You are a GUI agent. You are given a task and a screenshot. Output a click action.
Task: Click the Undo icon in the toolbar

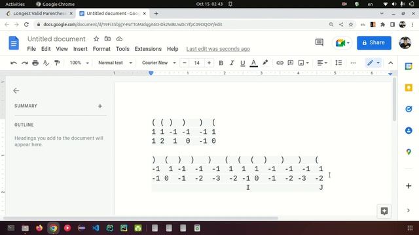(x=14, y=63)
